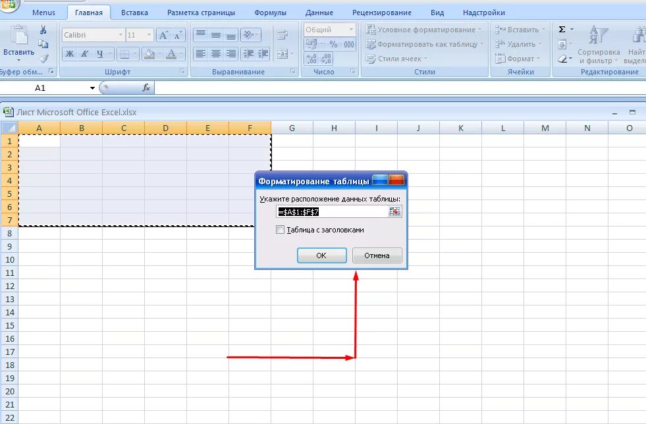This screenshot has width=646, height=424.
Task: Align cell text to the right
Action: coord(230,53)
